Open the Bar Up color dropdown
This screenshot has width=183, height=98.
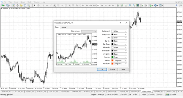click(x=119, y=41)
